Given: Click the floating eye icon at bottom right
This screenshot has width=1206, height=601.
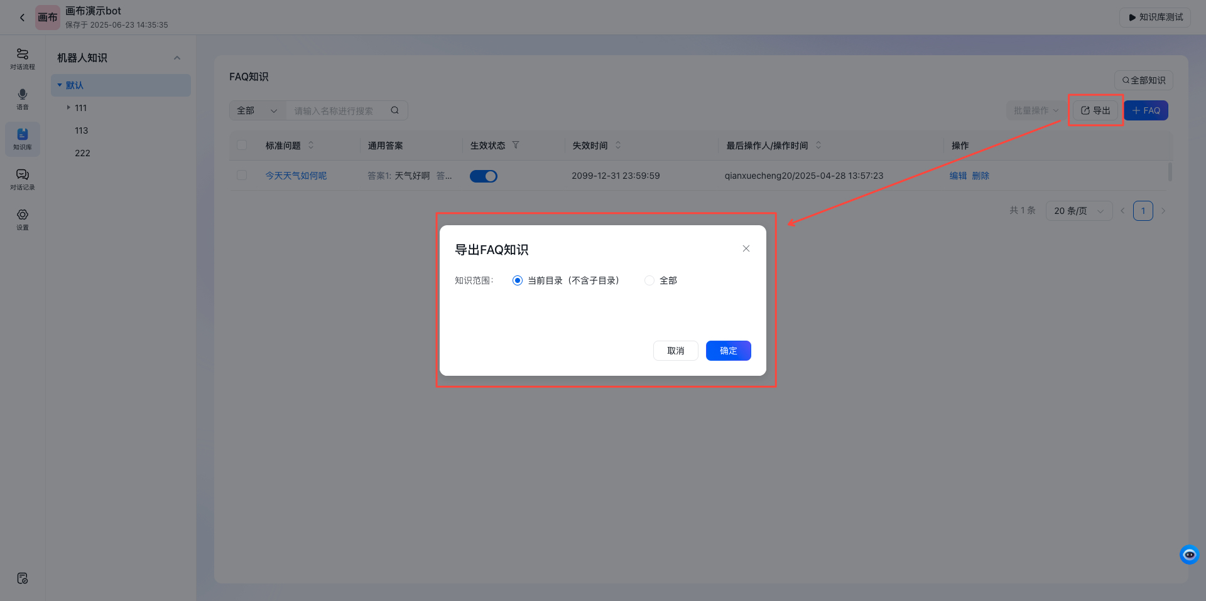Looking at the screenshot, I should 1189,555.
